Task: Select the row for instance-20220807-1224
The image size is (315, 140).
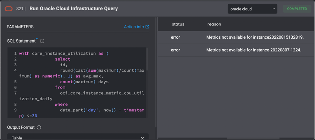Action: pyautogui.click(x=236, y=50)
